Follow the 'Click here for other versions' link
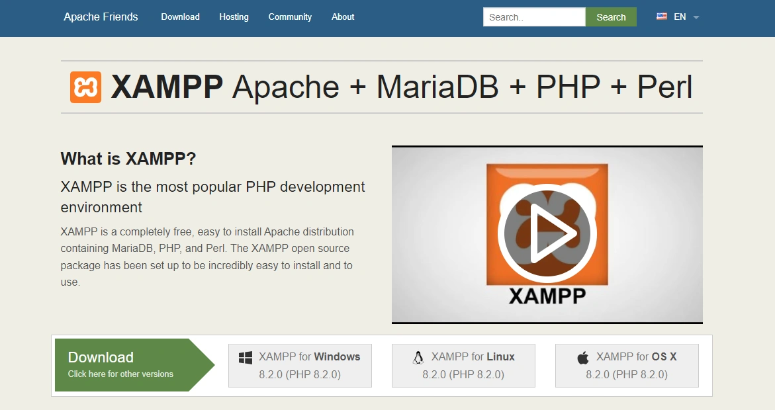The image size is (775, 410). (120, 374)
